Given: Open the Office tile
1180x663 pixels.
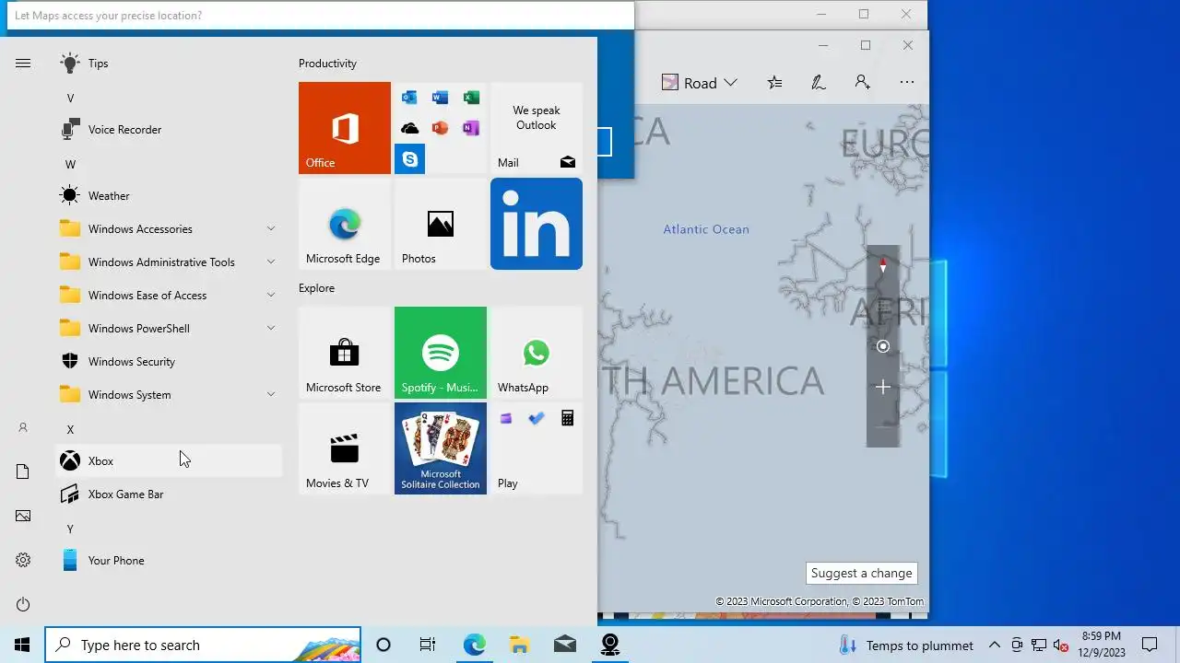Looking at the screenshot, I should [x=345, y=128].
